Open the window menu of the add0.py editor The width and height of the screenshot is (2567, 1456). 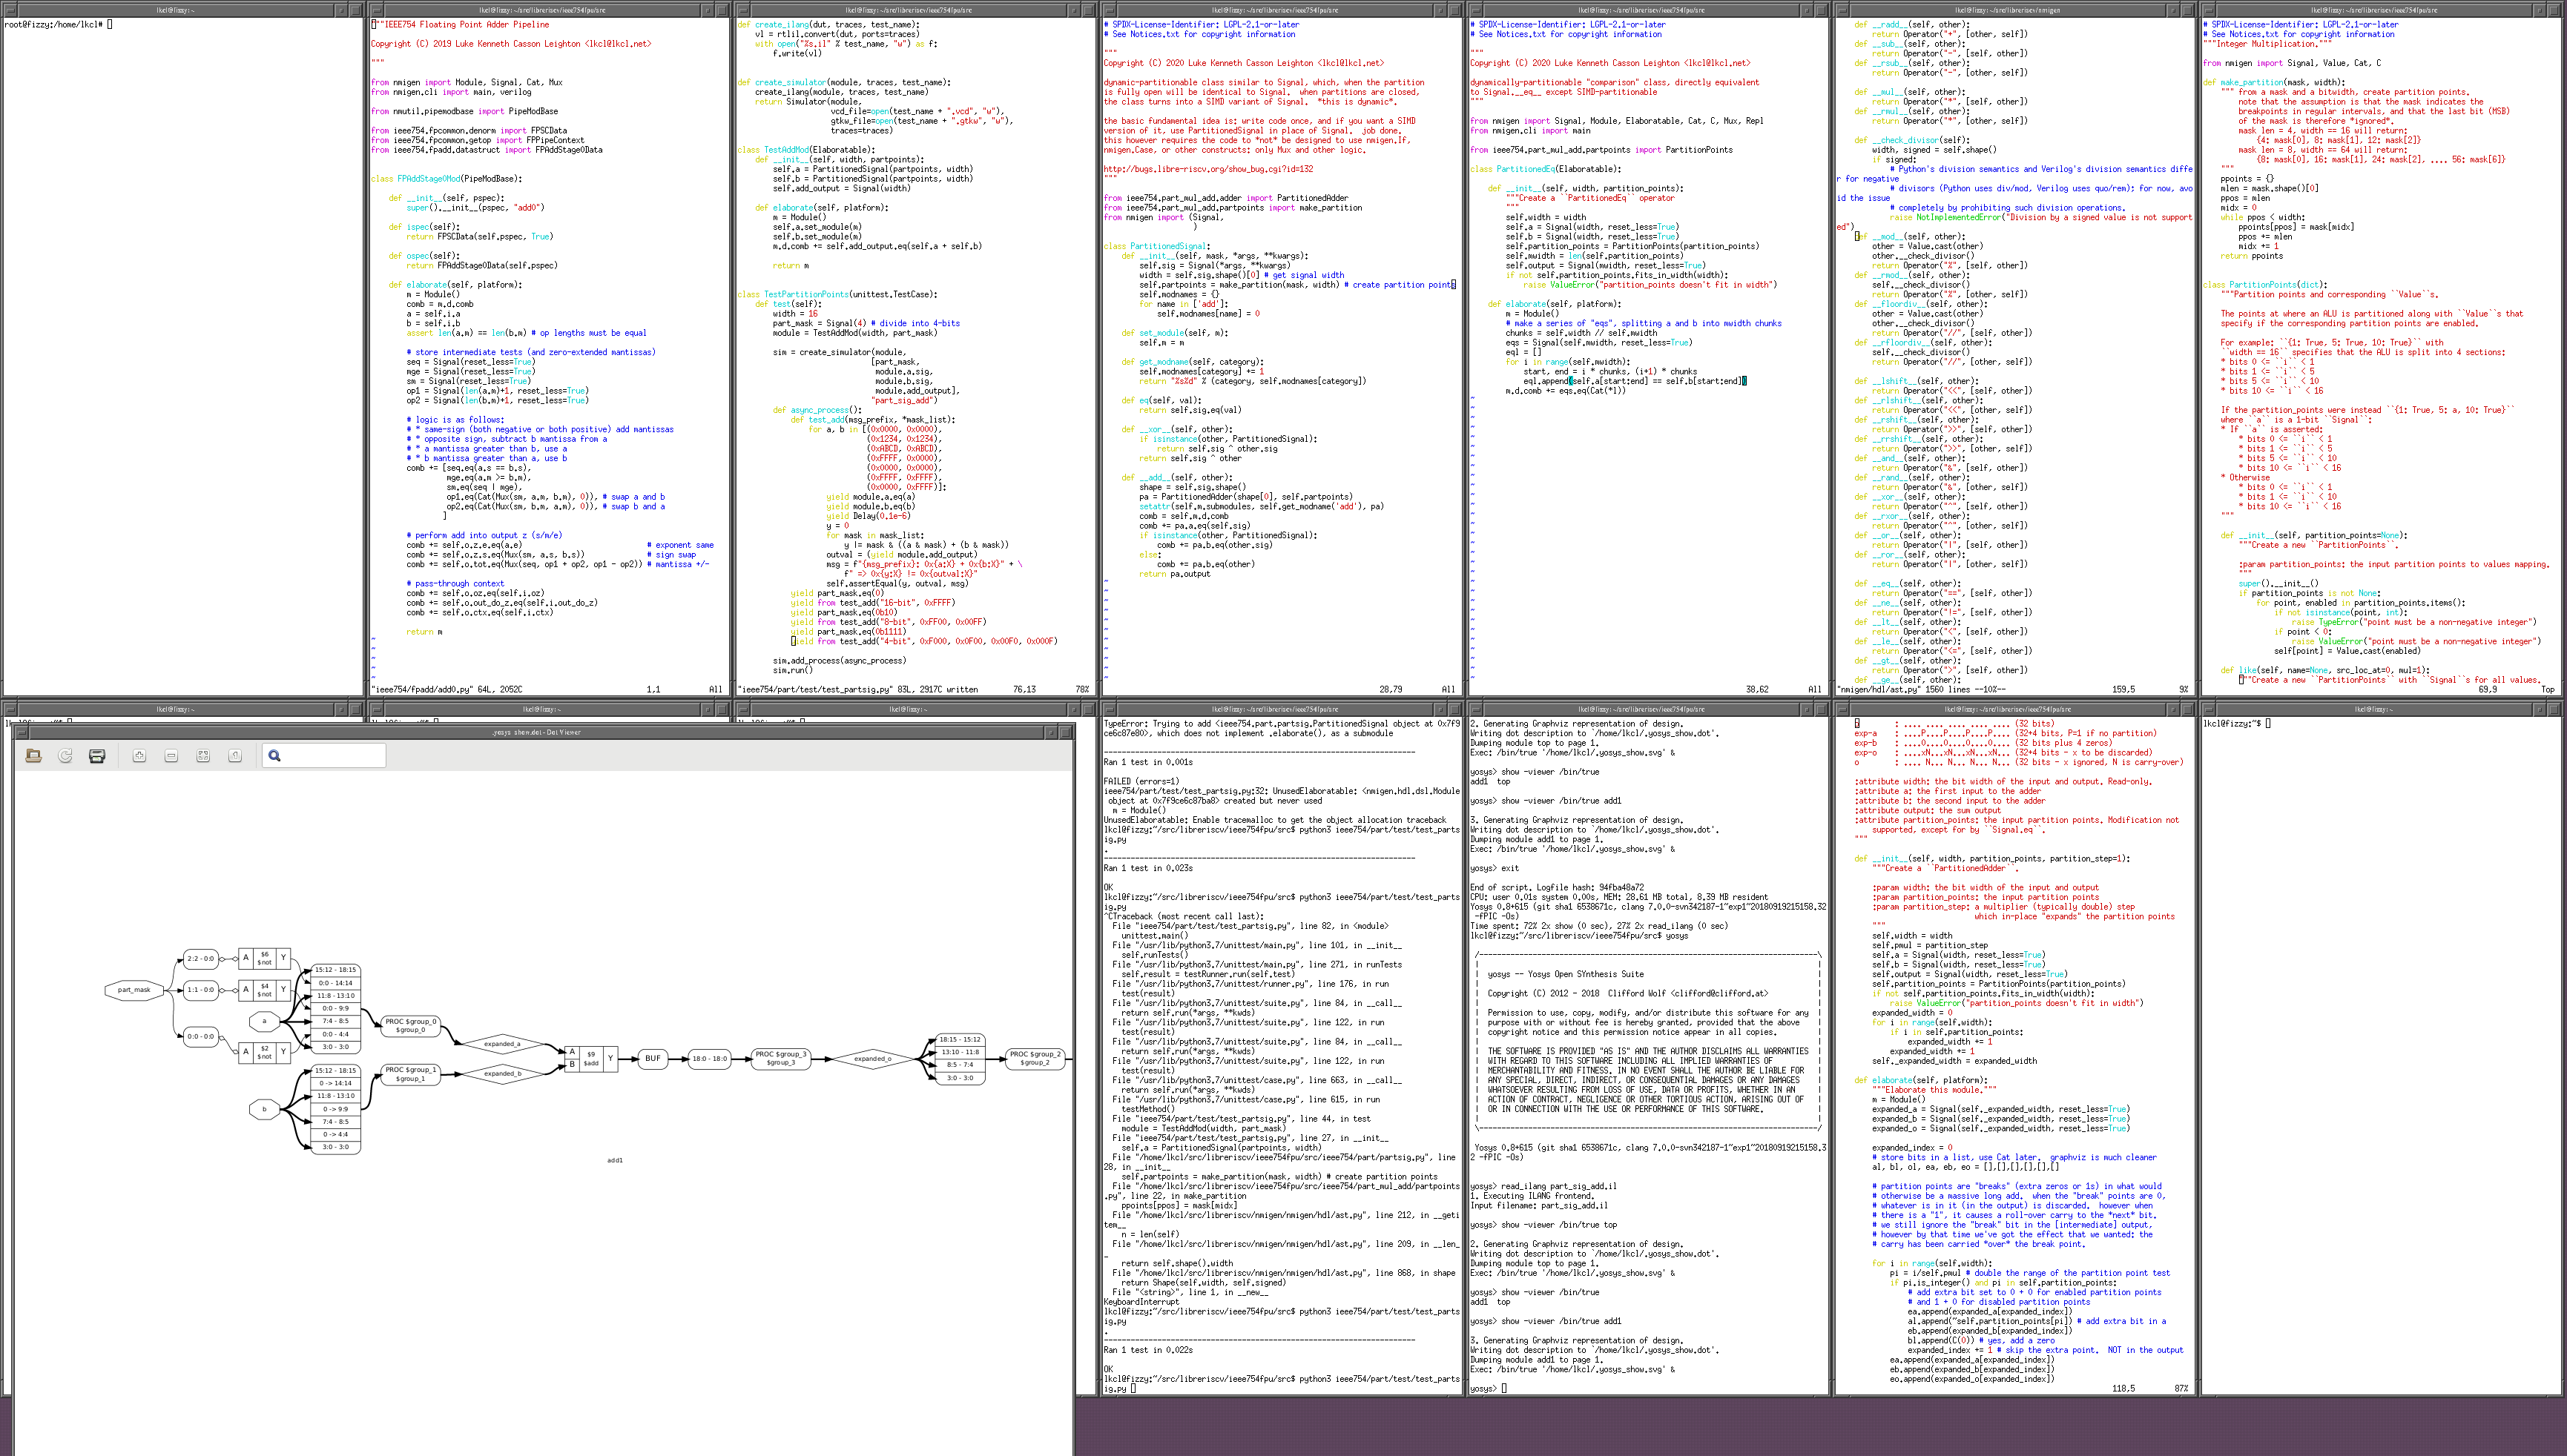(375, 10)
